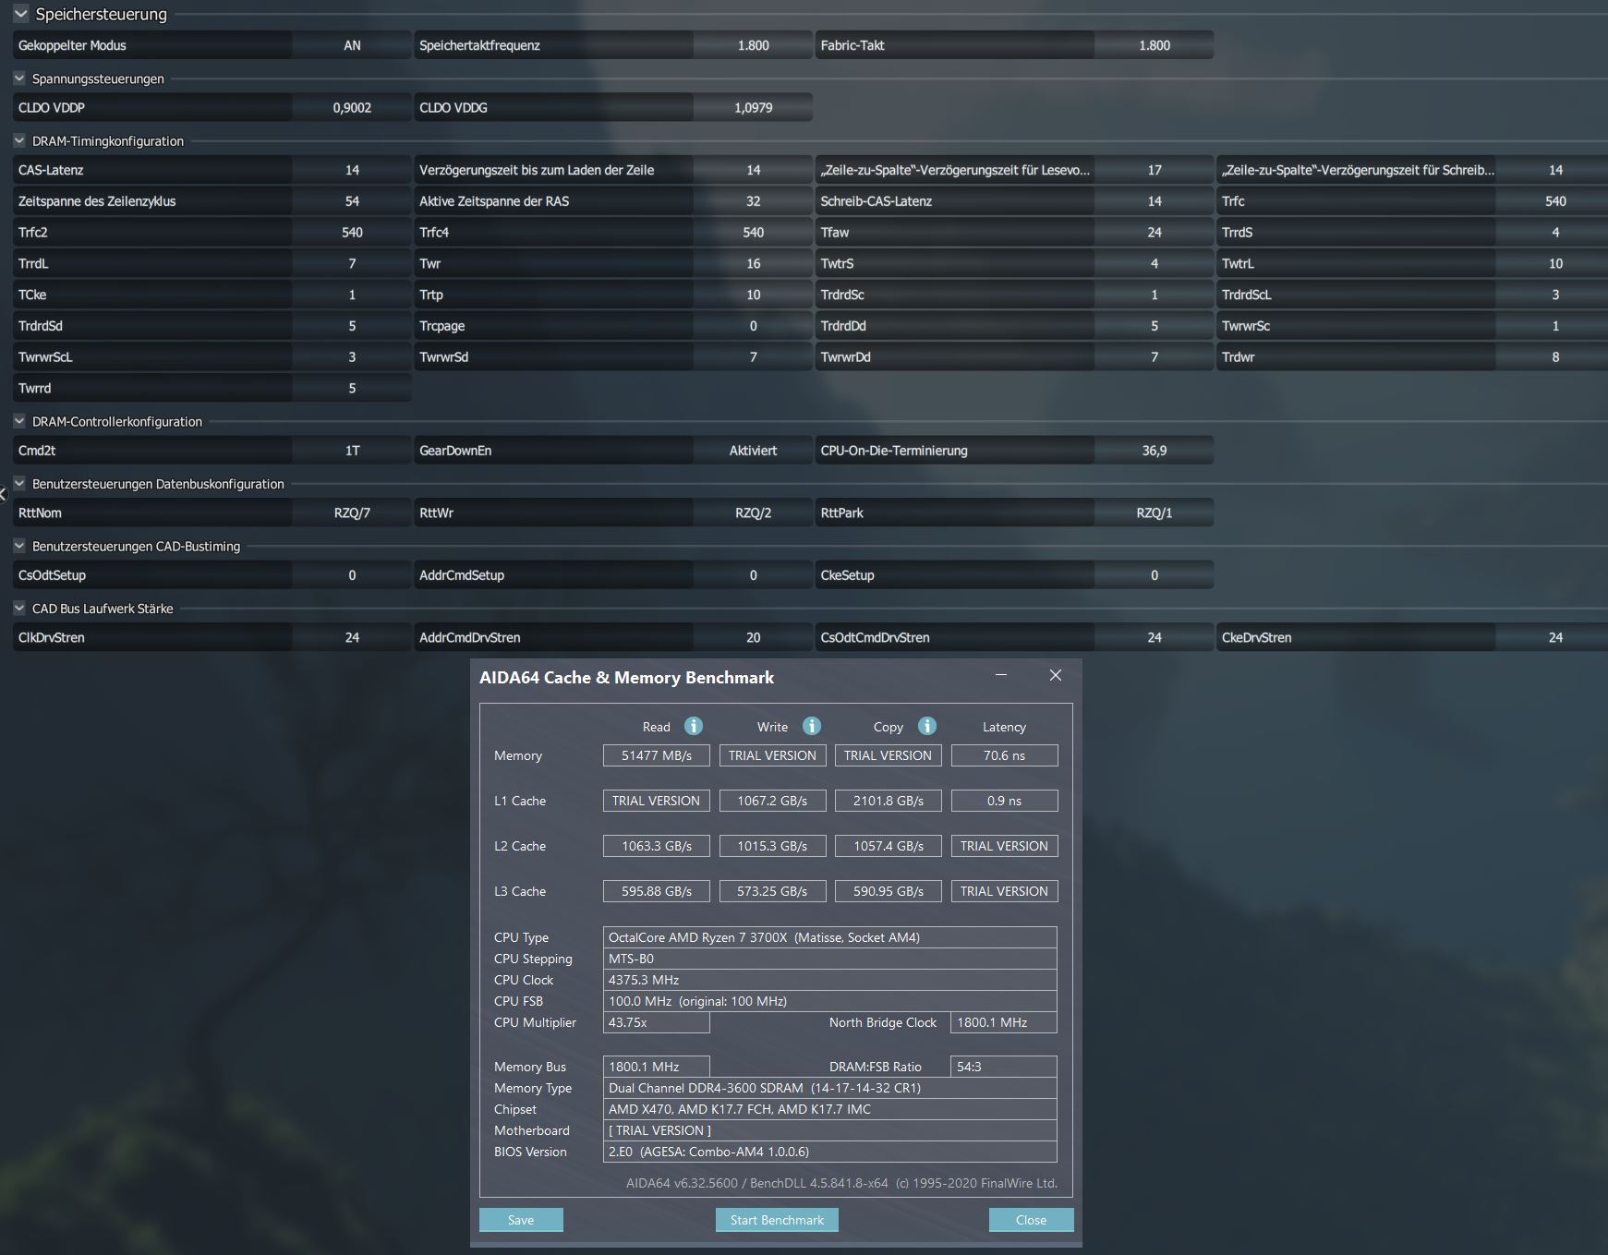This screenshot has width=1608, height=1255.
Task: Click the CAS-Latenz value 14
Action: click(352, 170)
